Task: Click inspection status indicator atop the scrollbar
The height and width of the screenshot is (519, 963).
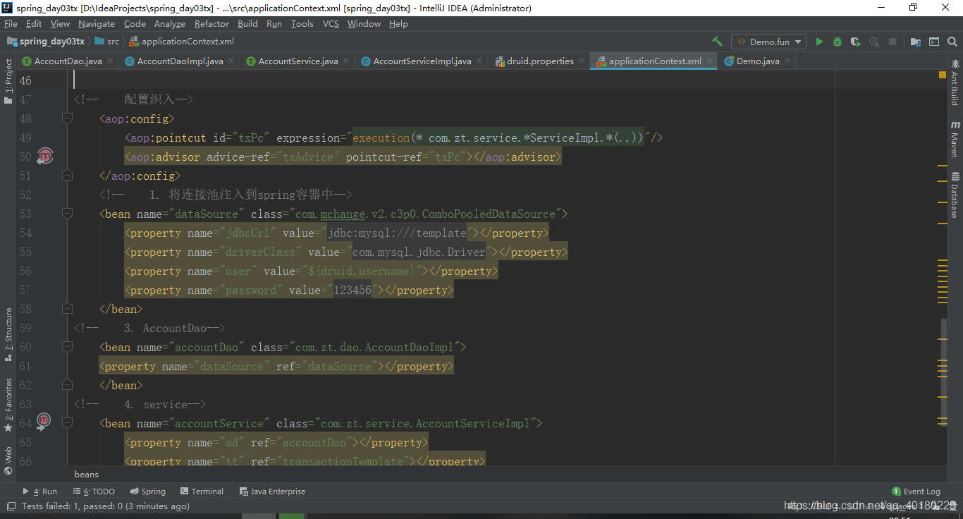Action: pos(943,74)
